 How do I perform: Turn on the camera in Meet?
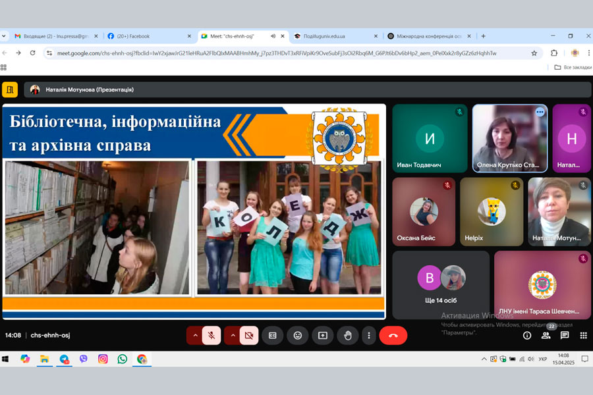249,335
